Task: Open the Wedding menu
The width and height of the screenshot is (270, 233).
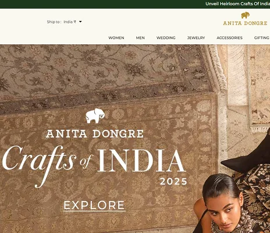Action: [x=166, y=38]
